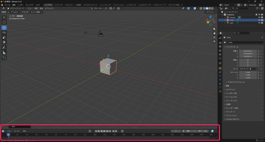Toggle camera view with the viewport camera icon
The width and height of the screenshot is (265, 142).
215,37
